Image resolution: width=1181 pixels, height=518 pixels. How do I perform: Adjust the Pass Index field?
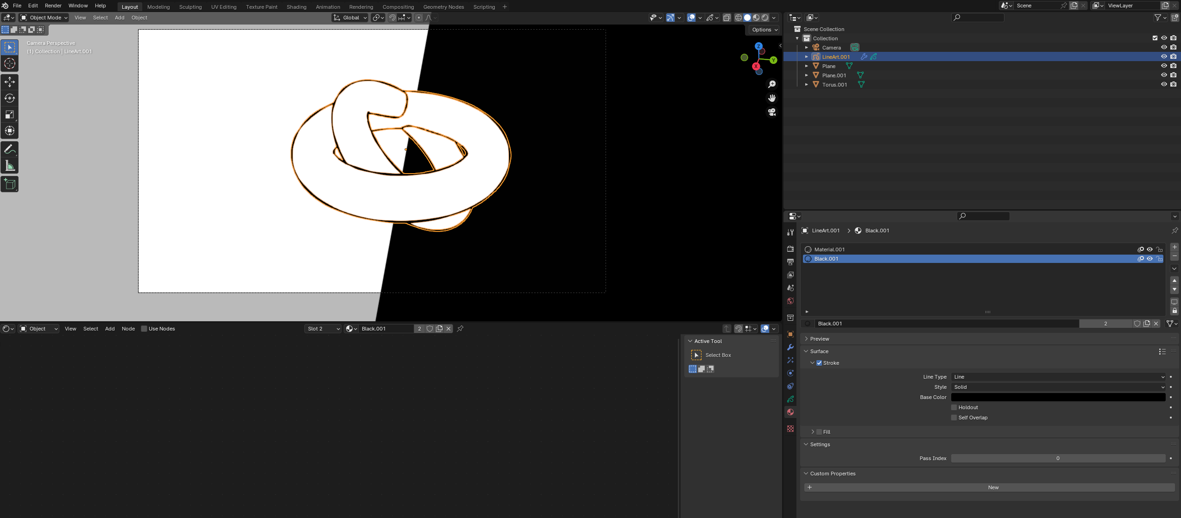1058,458
